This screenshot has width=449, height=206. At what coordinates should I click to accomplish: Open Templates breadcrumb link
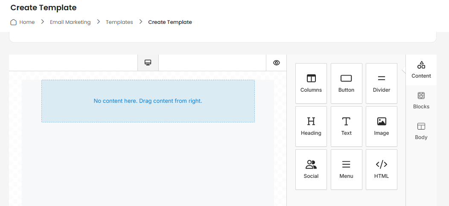pos(120,22)
